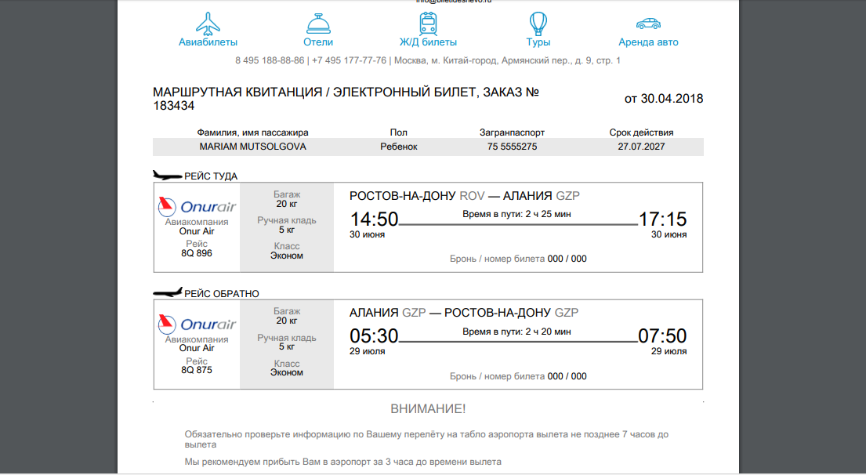Click the service bell icon above Отели
The width and height of the screenshot is (866, 475).
[318, 24]
